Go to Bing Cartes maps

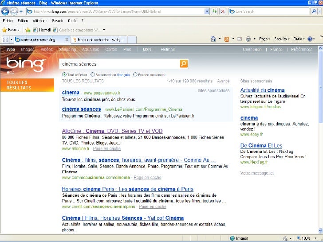[x=111, y=49]
